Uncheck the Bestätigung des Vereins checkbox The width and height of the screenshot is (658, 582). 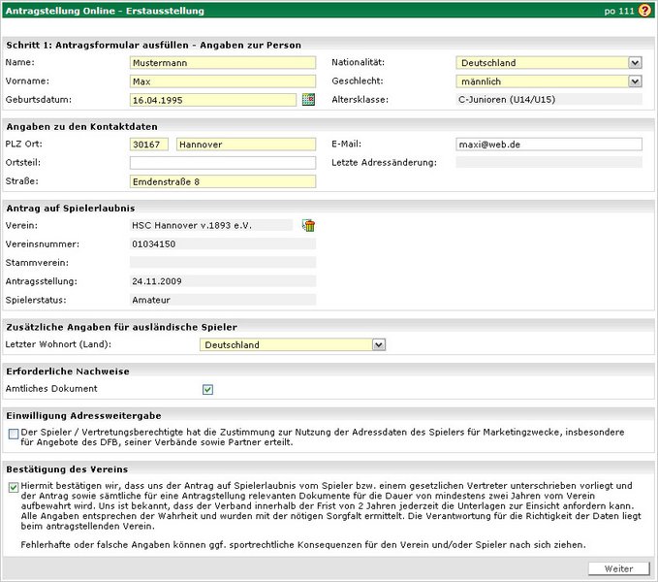click(x=14, y=488)
